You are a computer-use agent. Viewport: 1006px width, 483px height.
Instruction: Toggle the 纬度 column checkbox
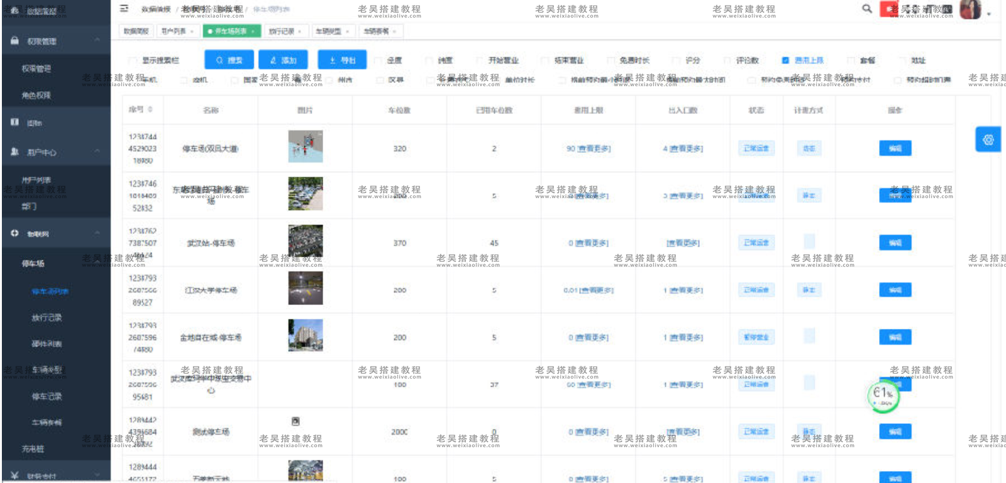(429, 60)
